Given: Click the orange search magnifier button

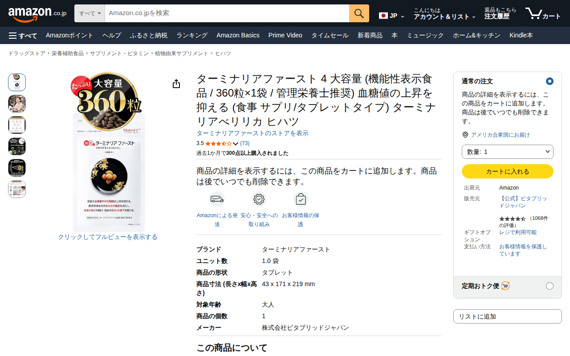Looking at the screenshot, I should 359,13.
